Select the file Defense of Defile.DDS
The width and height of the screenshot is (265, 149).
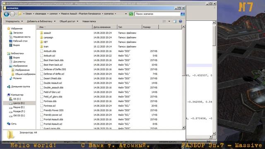(x=55, y=69)
